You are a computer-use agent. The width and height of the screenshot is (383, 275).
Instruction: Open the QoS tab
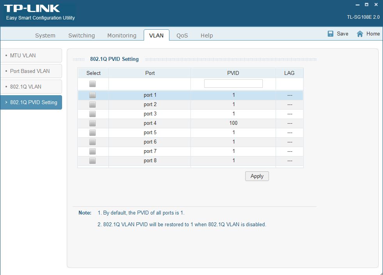(x=182, y=35)
